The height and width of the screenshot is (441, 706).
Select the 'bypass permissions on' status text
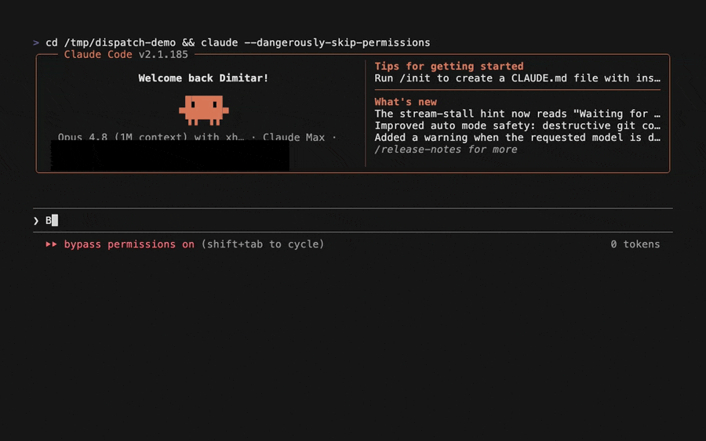[129, 244]
